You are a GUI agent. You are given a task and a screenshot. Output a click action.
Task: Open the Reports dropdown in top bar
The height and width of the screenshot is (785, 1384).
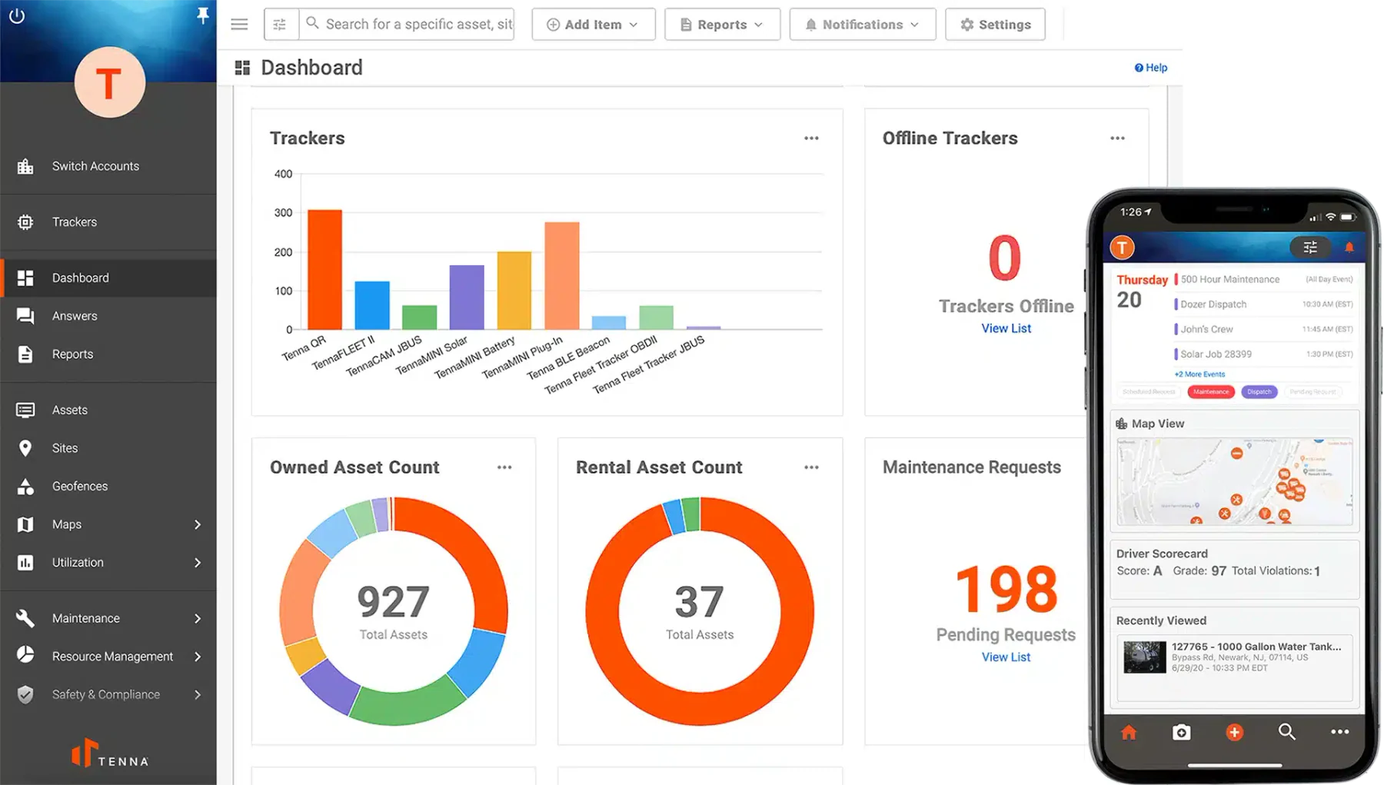click(x=722, y=25)
